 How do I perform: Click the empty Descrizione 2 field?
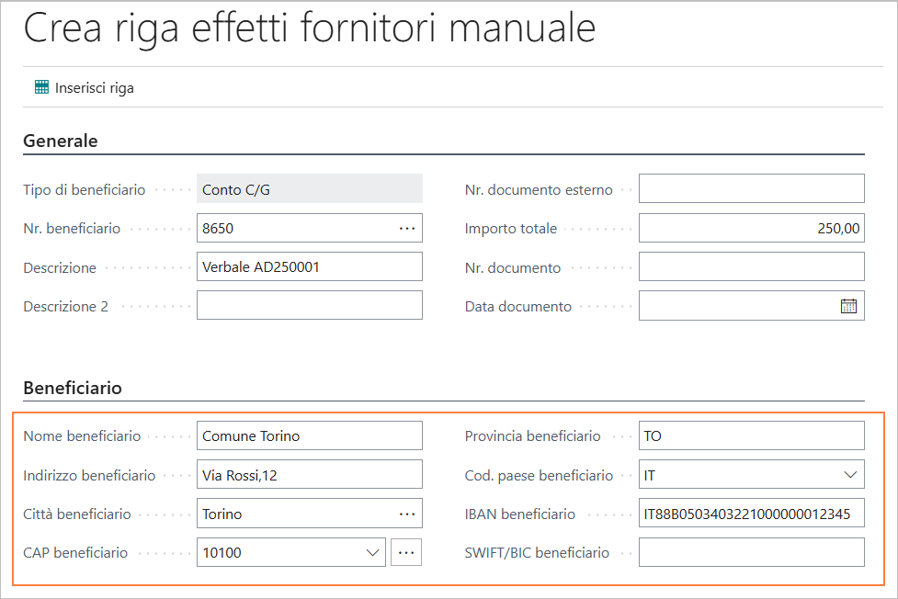point(309,306)
